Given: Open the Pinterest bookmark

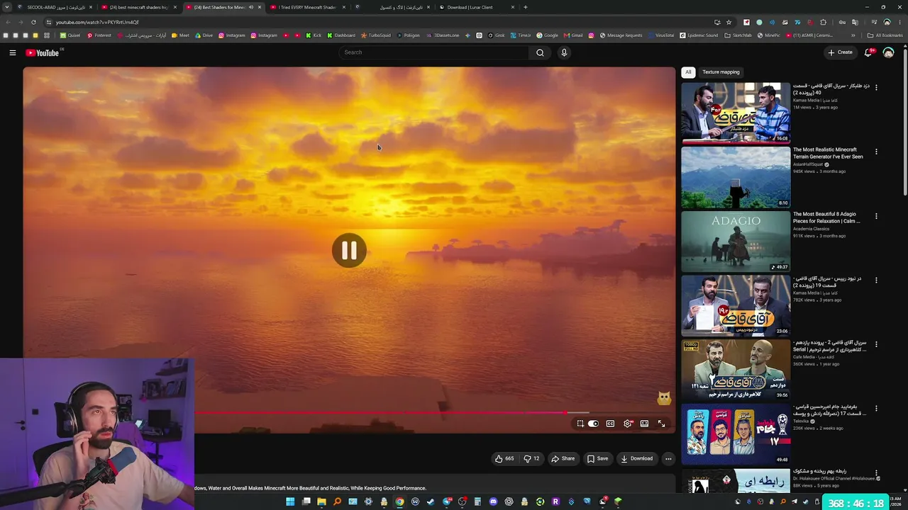Looking at the screenshot, I should (99, 35).
